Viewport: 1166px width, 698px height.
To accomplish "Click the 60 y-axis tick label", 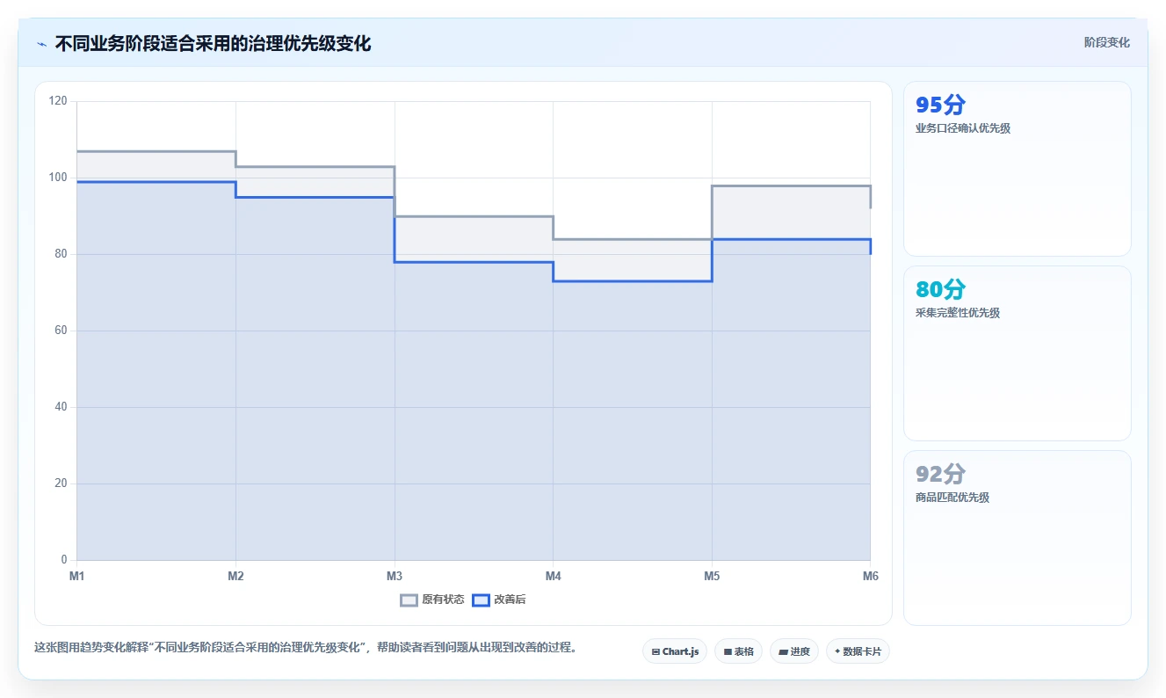I will point(61,331).
